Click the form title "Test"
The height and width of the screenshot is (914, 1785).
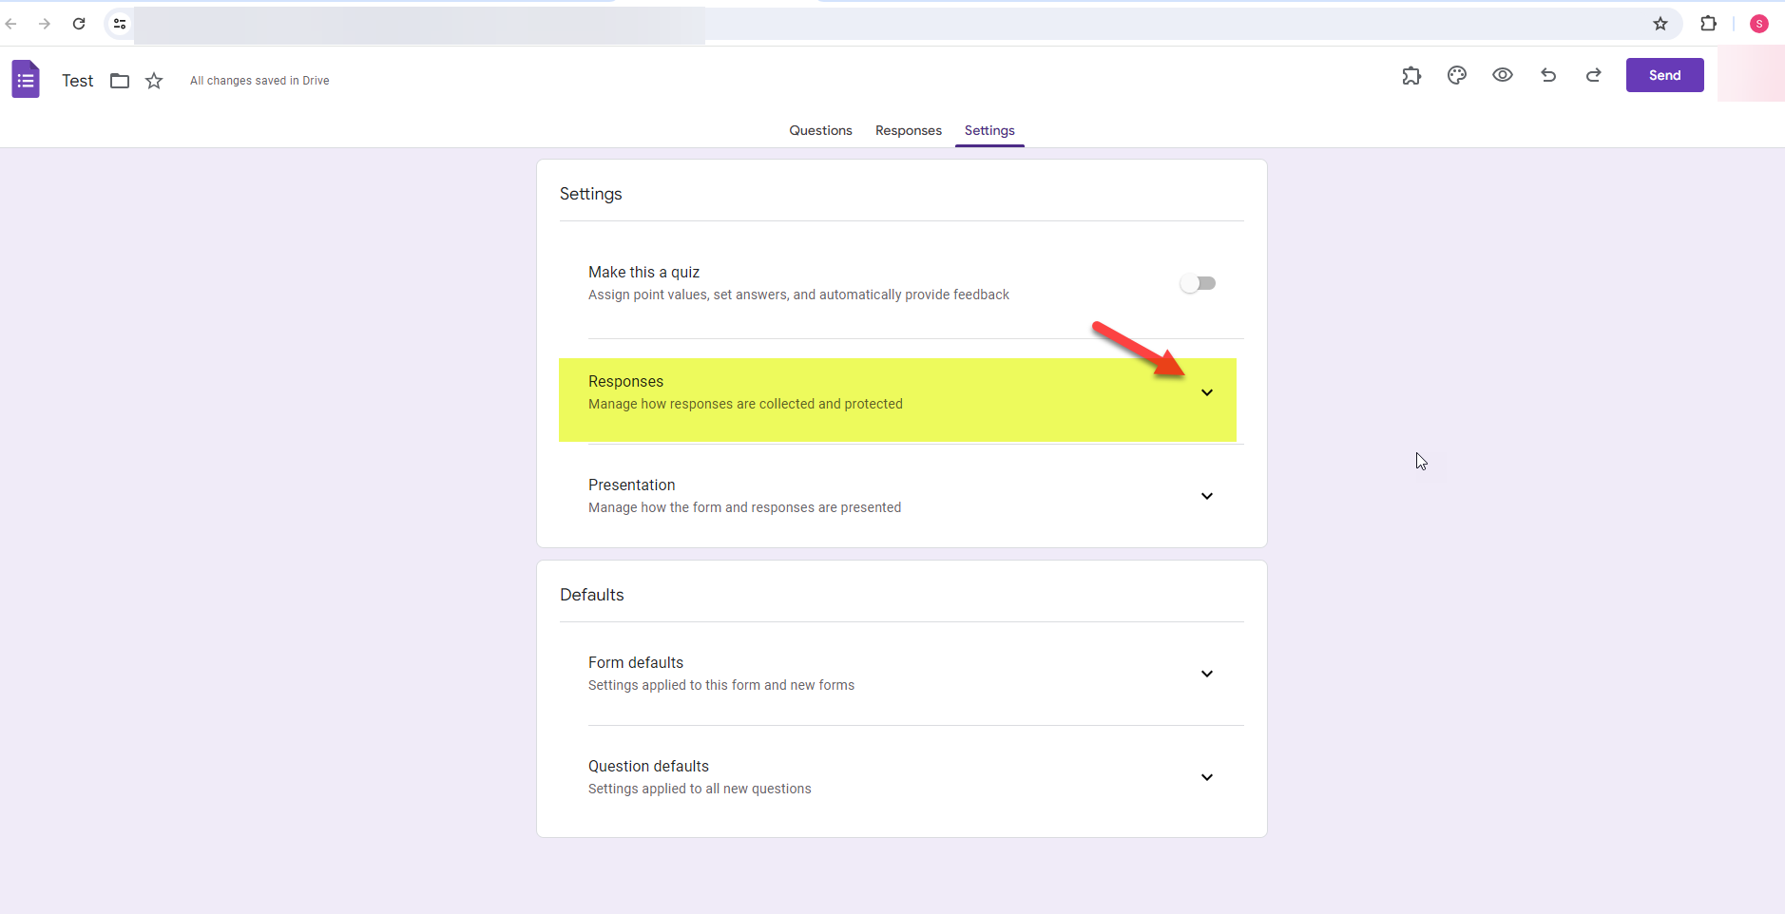77,80
